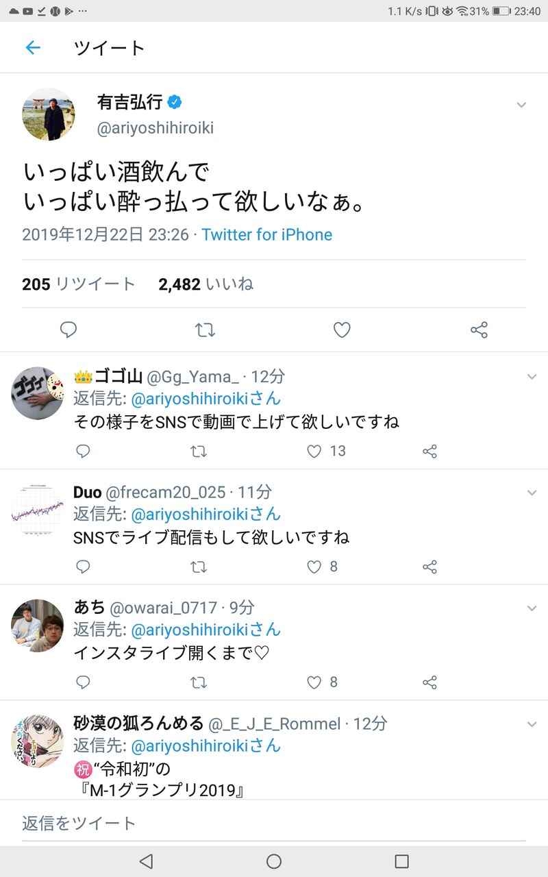Open the Twitter for iPhone link

tap(267, 235)
